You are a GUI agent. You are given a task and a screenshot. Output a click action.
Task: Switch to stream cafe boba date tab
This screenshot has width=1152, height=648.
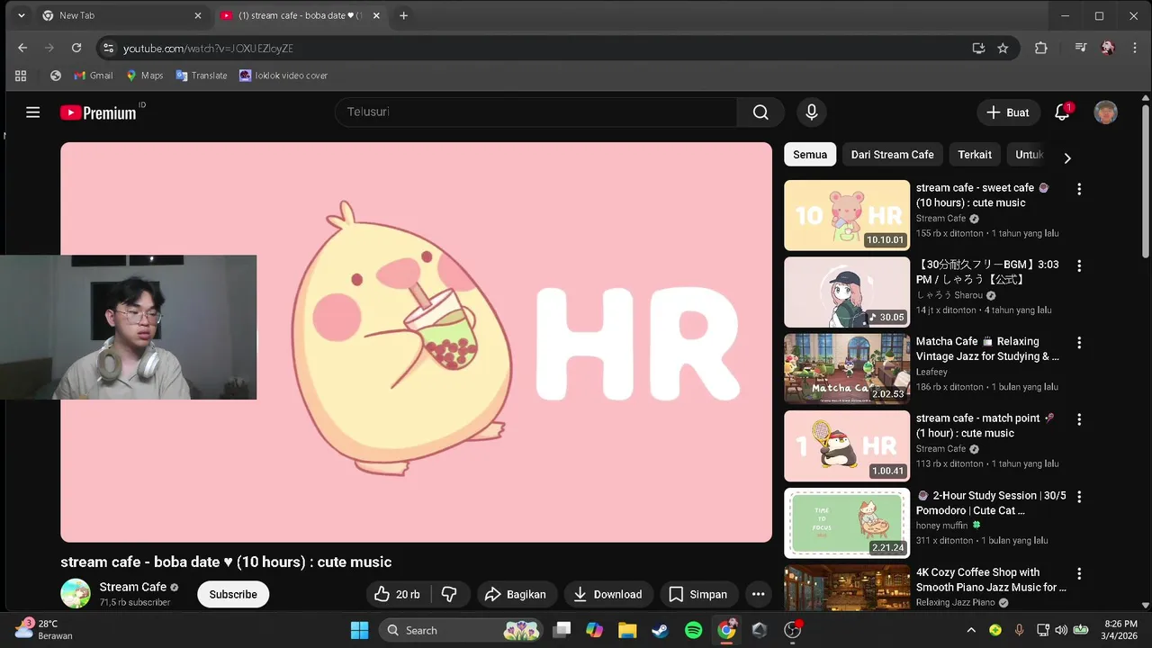pos(301,15)
